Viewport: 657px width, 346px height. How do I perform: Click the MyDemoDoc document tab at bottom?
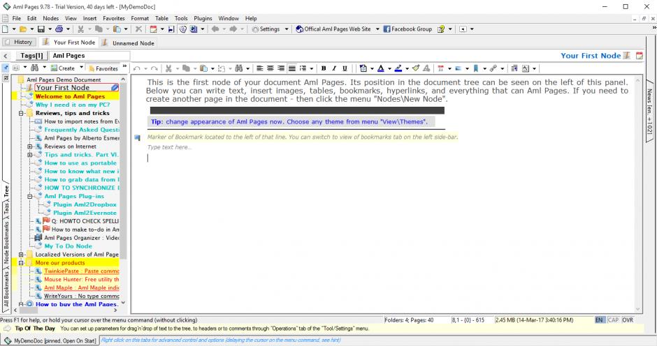point(50,340)
